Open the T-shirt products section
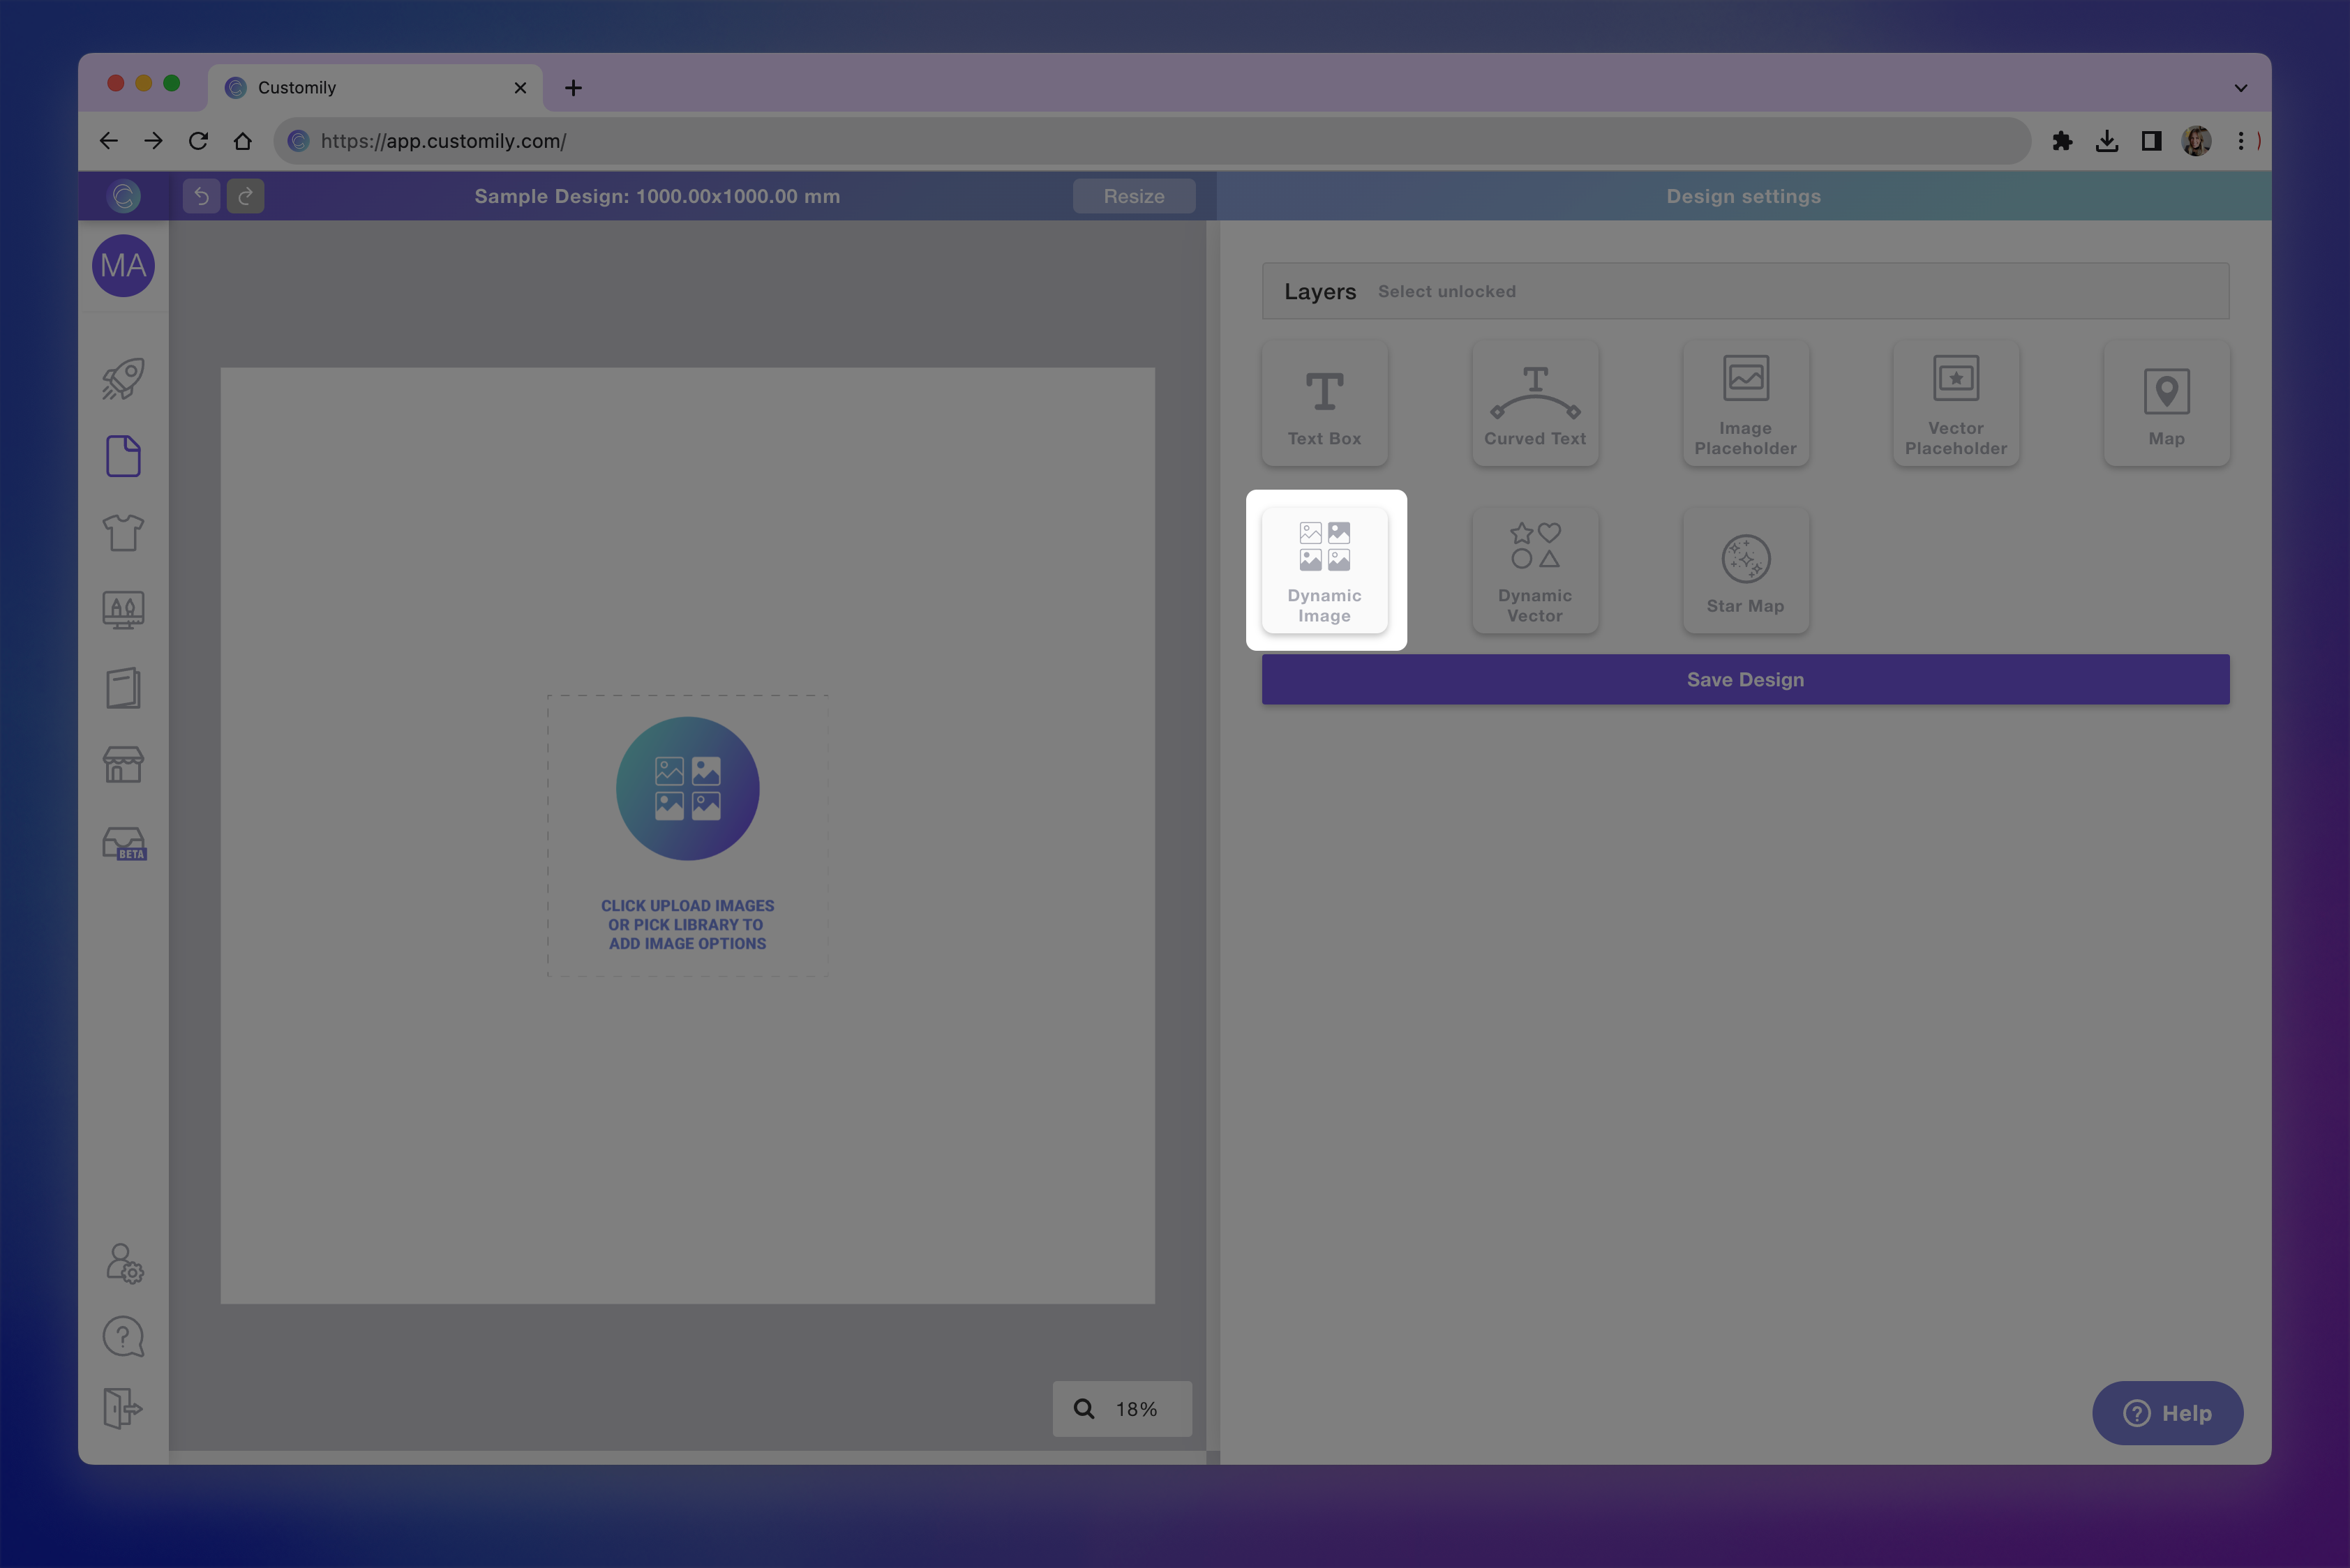The image size is (2350, 1568). click(122, 533)
